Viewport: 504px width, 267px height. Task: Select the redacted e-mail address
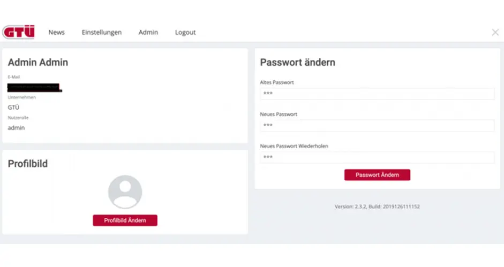coord(34,87)
